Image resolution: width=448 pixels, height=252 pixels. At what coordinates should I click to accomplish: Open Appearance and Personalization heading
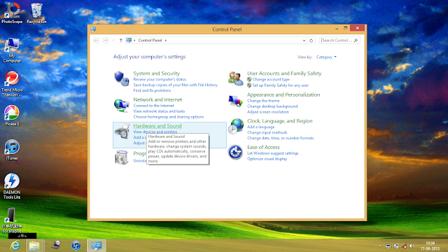(x=283, y=95)
